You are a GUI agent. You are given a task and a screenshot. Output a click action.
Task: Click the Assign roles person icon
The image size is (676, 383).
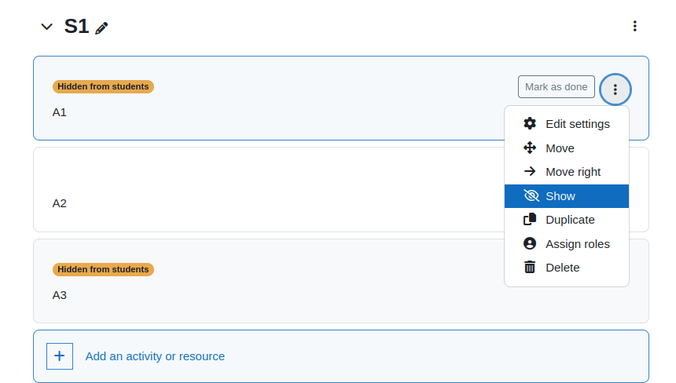(x=530, y=243)
